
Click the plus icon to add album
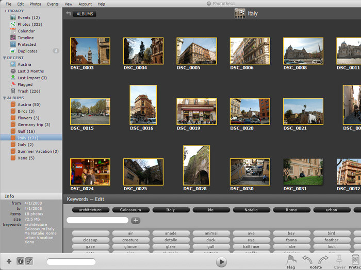[9, 262]
